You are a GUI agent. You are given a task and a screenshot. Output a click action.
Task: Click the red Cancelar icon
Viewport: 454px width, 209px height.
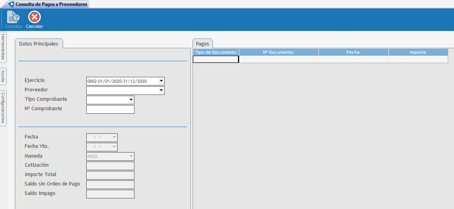click(x=35, y=18)
